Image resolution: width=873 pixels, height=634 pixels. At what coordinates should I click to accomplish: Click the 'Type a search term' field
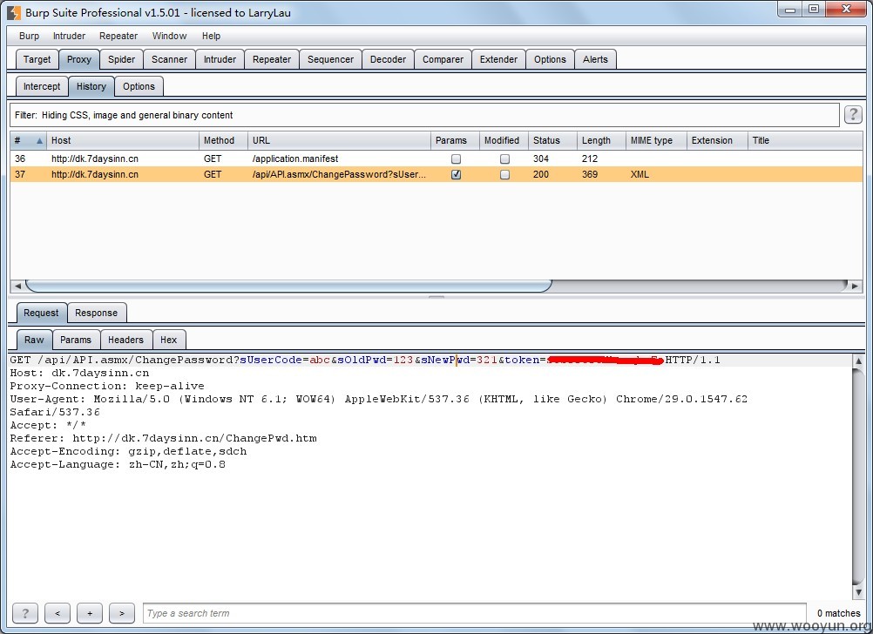(x=474, y=613)
